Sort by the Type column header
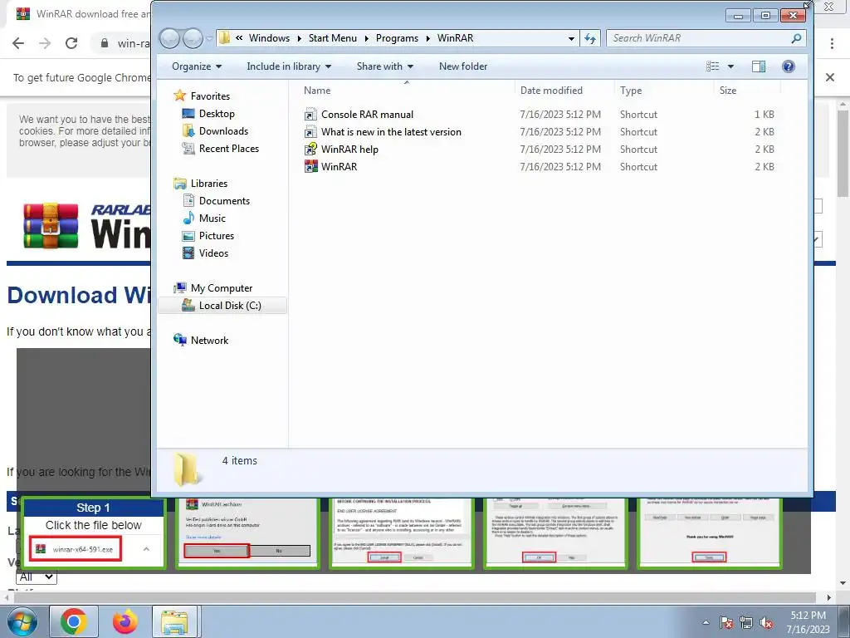This screenshot has width=850, height=638. (x=664, y=90)
